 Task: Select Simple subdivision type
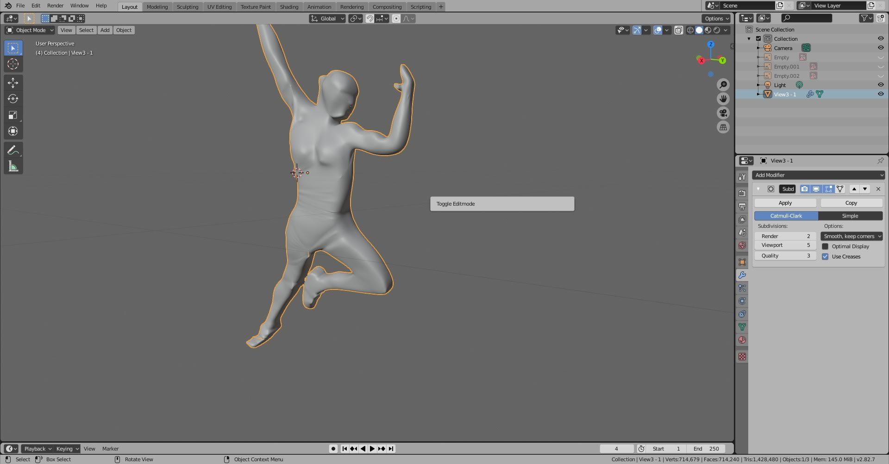pos(850,216)
